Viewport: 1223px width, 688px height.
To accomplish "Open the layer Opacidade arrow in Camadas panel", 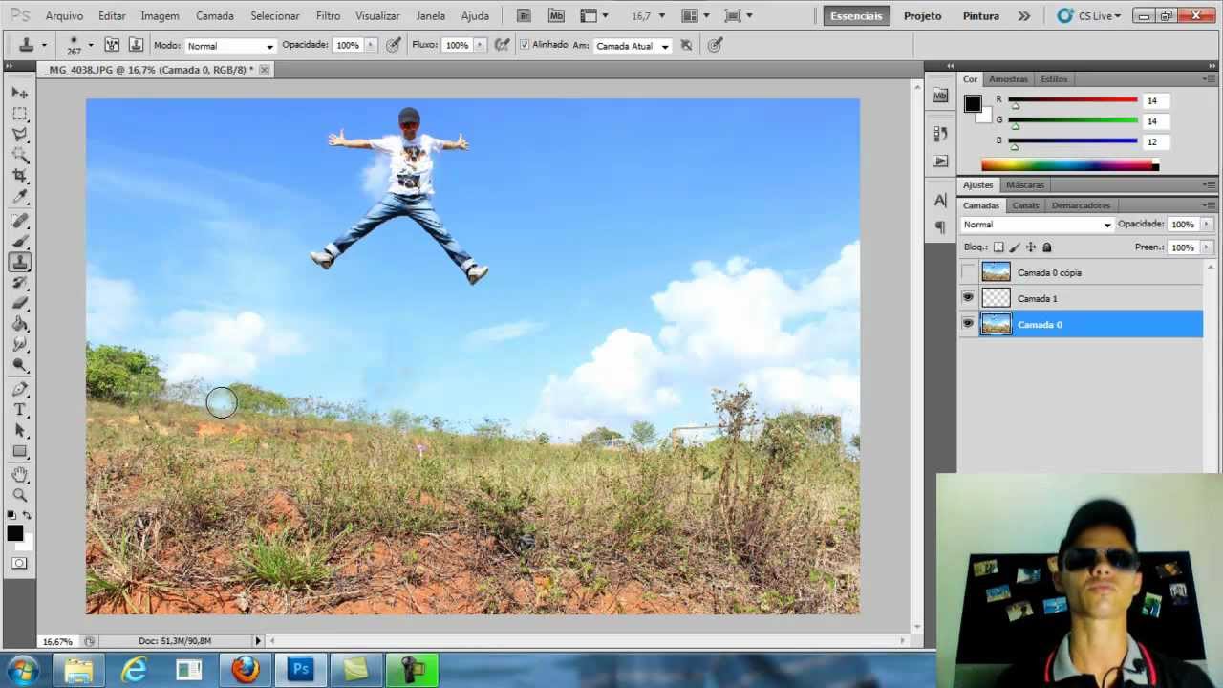I will (x=1206, y=224).
